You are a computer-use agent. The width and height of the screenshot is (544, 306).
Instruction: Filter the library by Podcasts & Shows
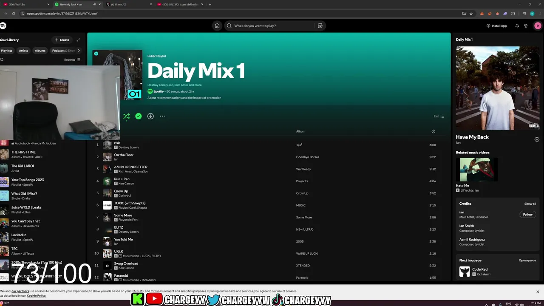pos(63,51)
